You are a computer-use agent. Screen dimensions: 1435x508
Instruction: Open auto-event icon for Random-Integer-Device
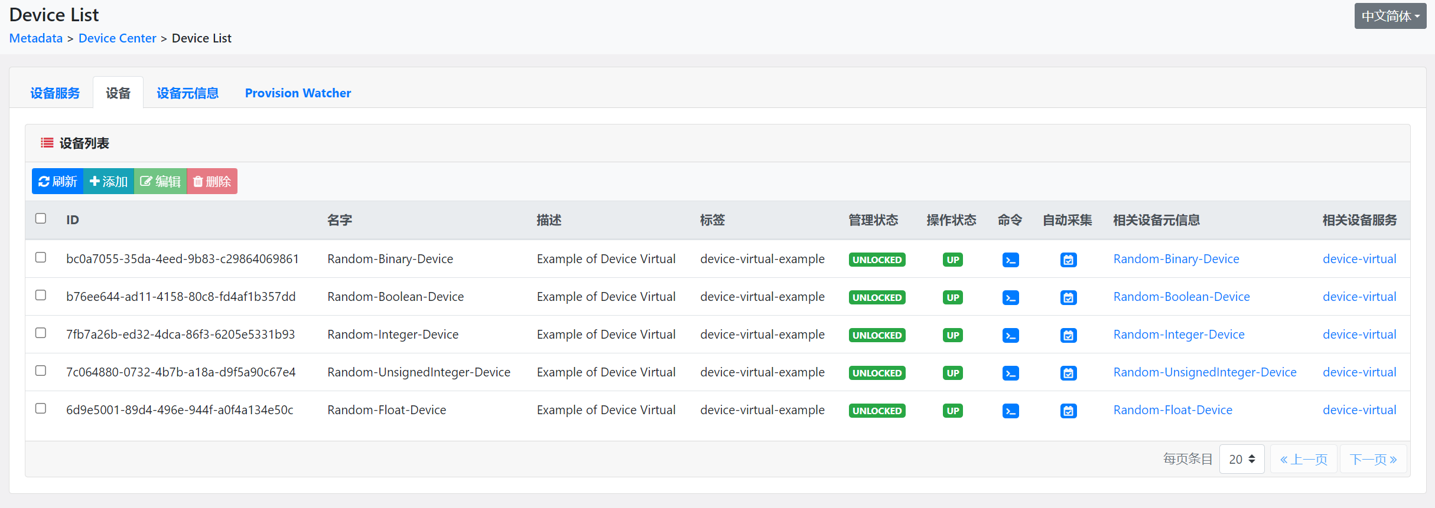(1068, 335)
